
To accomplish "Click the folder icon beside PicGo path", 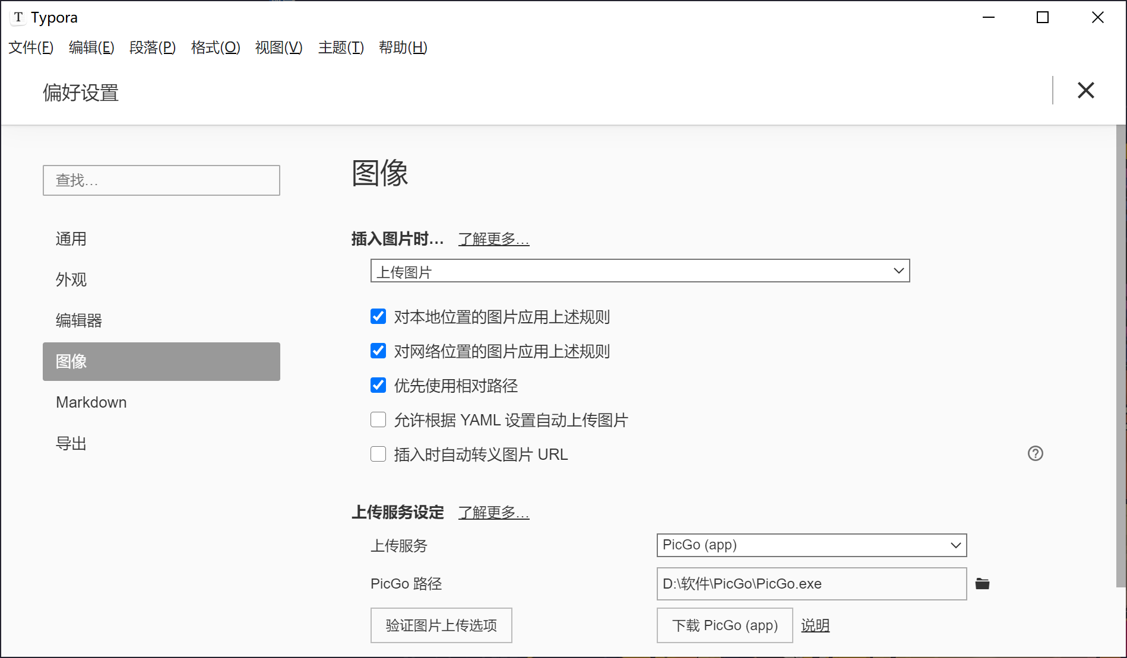I will 982,584.
